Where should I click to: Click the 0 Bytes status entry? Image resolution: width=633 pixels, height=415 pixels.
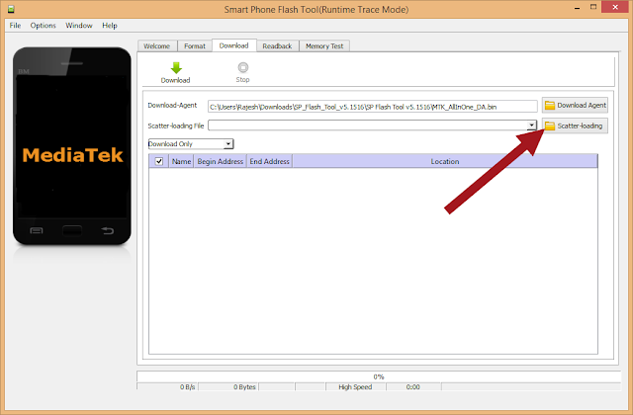tap(228, 387)
